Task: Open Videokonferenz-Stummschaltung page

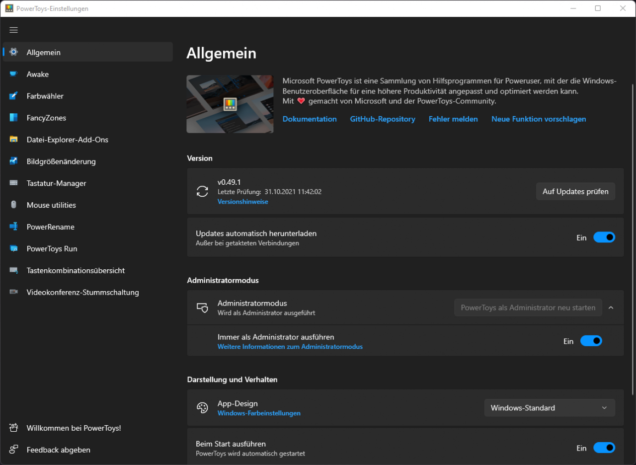Action: tap(88, 293)
